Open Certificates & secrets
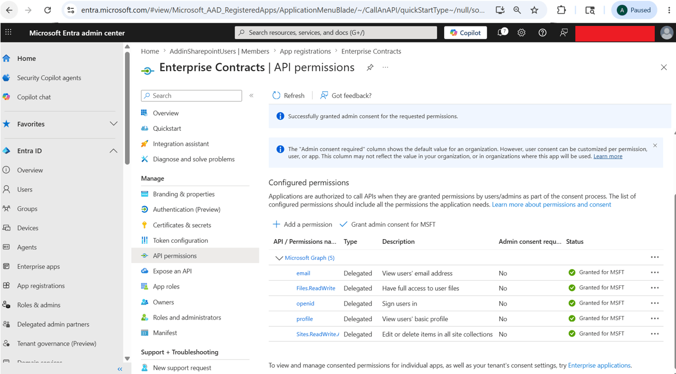Image resolution: width=676 pixels, height=374 pixels. click(182, 225)
